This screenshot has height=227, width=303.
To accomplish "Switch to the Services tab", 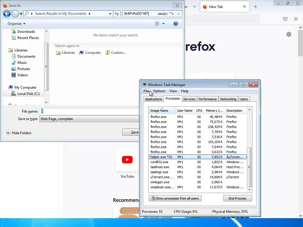I will tap(189, 99).
